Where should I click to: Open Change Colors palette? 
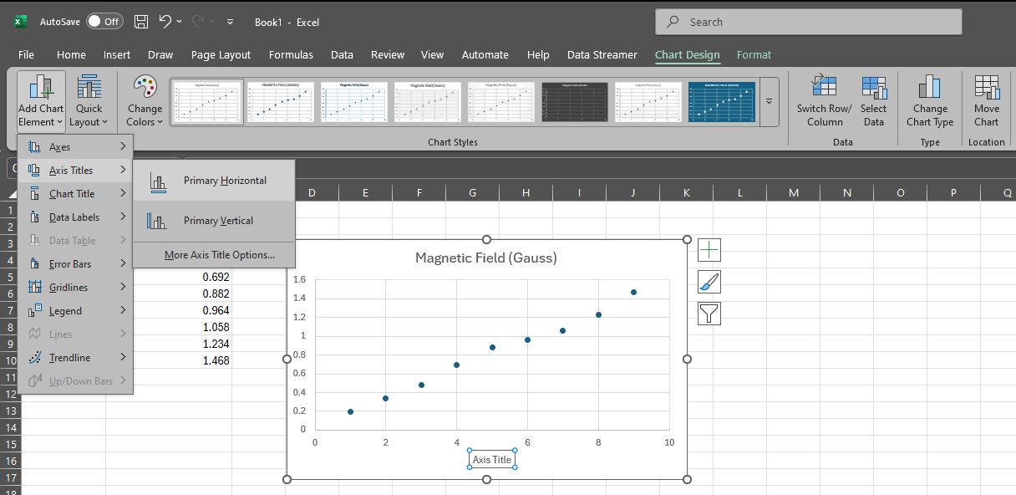coord(144,100)
